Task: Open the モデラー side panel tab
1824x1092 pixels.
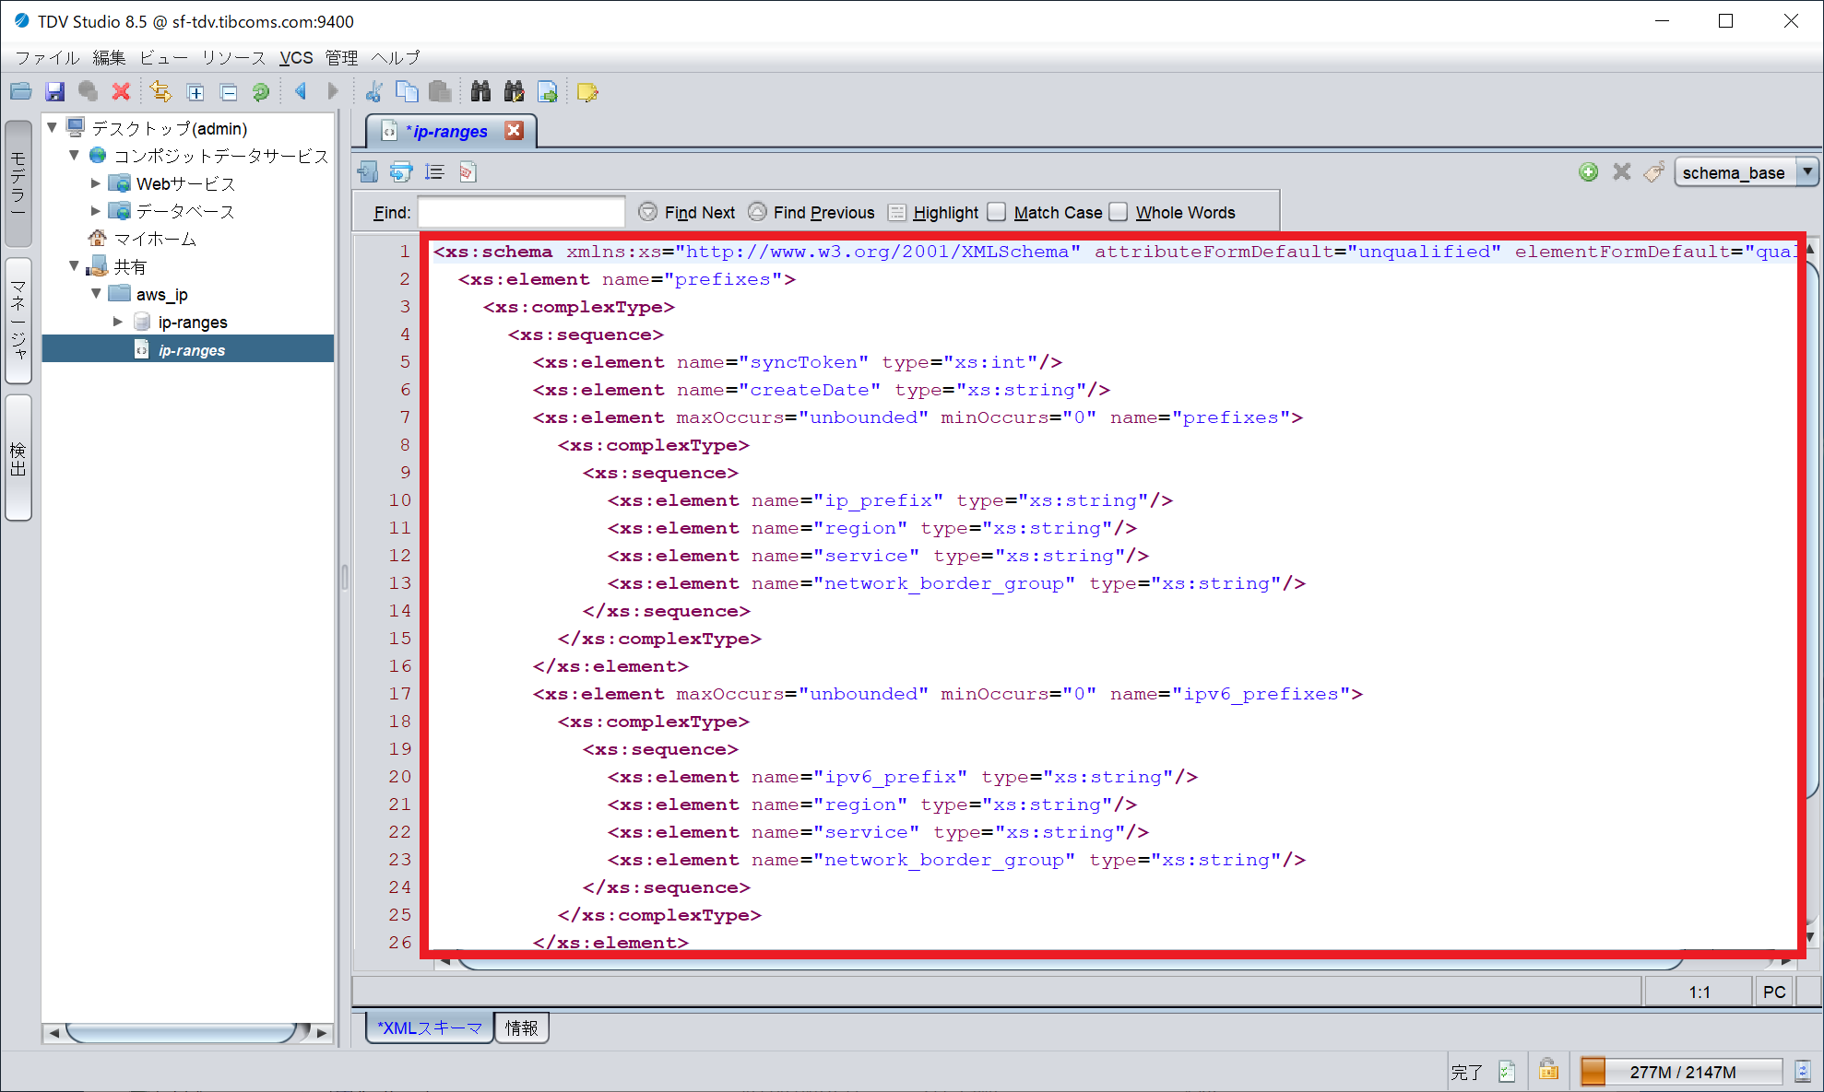Action: pyautogui.click(x=18, y=183)
